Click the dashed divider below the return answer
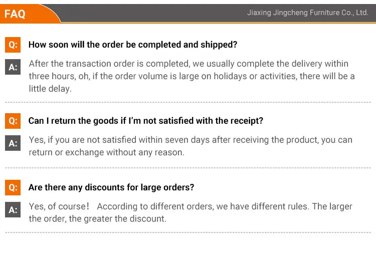376x264 pixels. (x=188, y=168)
